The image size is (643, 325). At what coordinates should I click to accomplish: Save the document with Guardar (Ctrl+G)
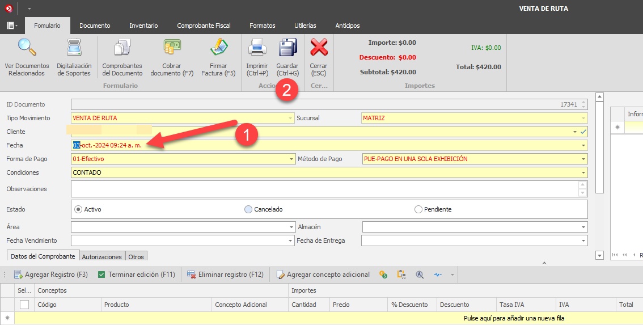(287, 57)
